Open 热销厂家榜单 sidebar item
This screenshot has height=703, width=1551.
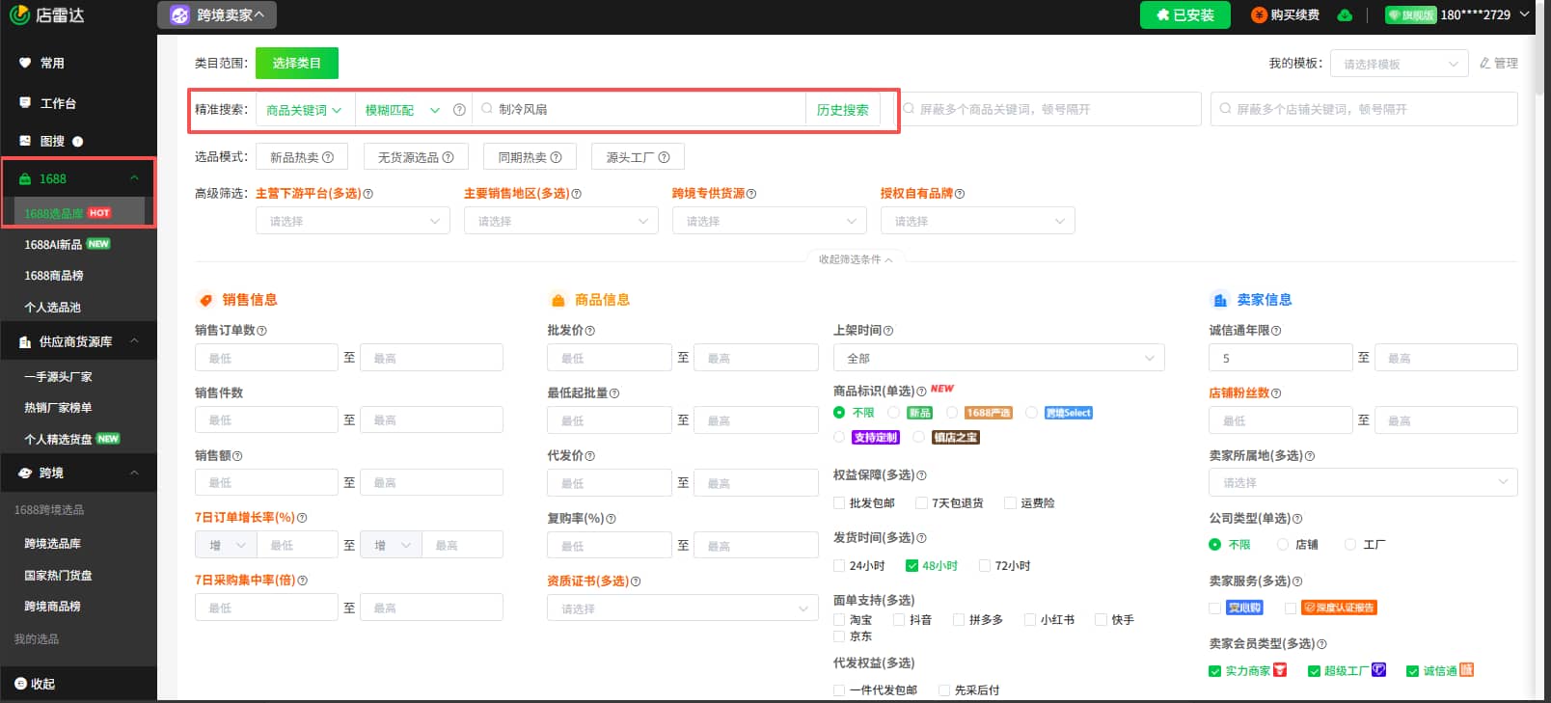58,408
